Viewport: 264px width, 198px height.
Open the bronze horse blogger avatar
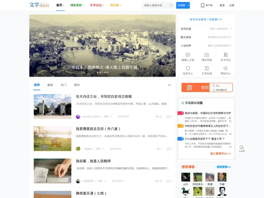(x=186, y=191)
